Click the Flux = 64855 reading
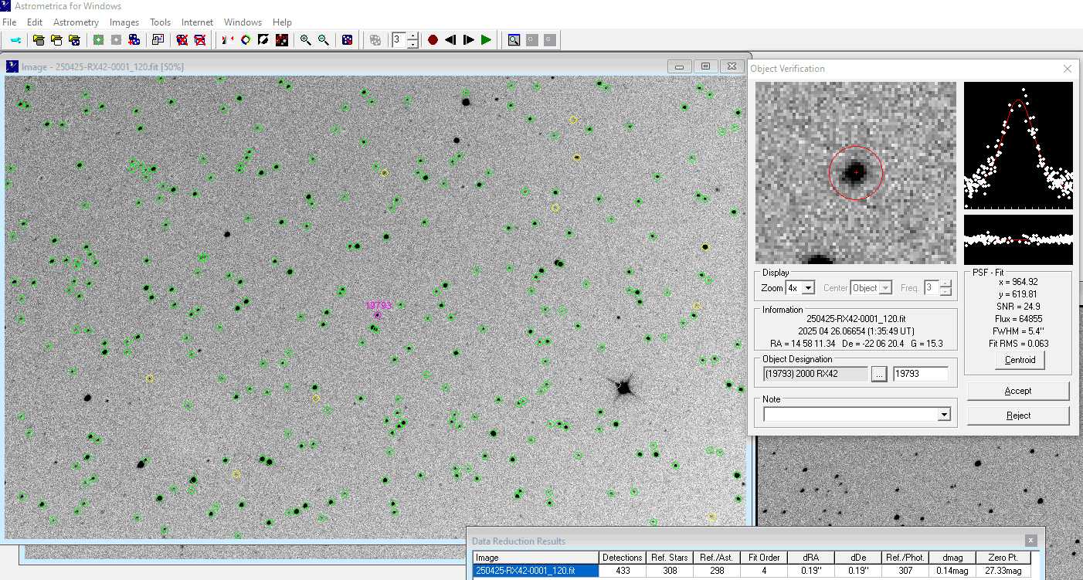 point(1018,319)
